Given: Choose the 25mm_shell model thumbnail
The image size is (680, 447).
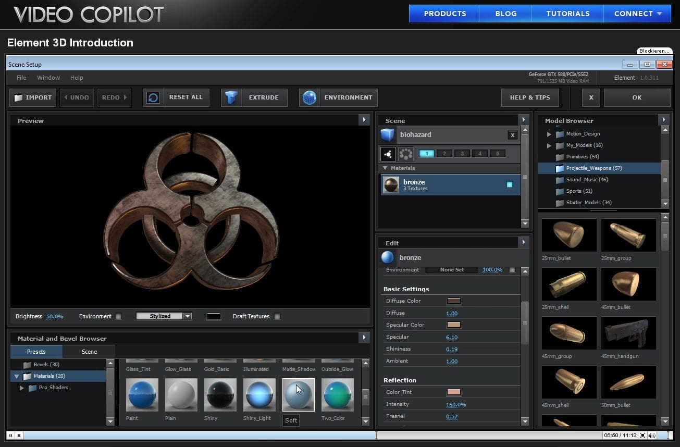Looking at the screenshot, I should pyautogui.click(x=569, y=284).
